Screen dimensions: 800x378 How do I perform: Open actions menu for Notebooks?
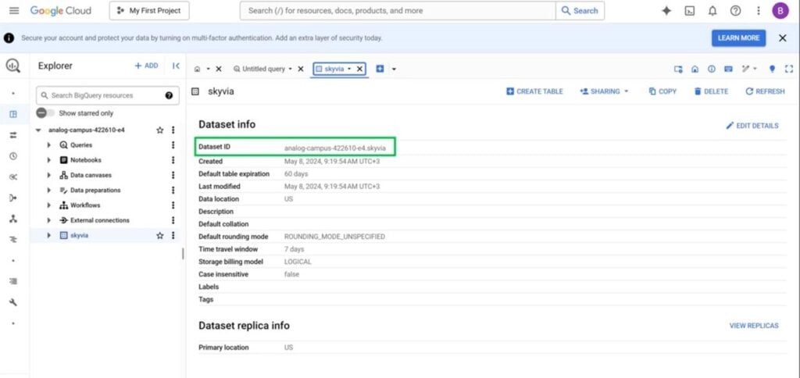173,160
